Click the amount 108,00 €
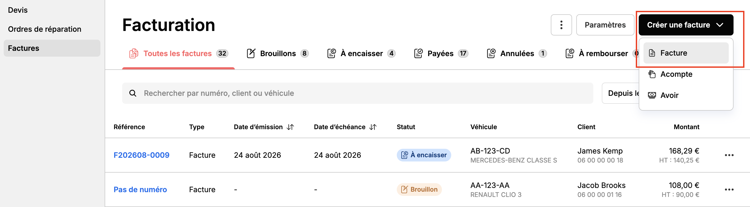 (684, 186)
